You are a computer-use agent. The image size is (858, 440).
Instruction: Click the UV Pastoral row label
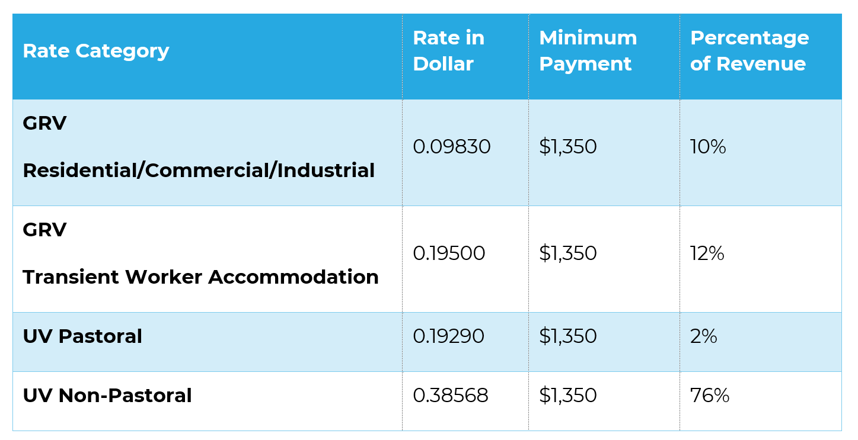coord(82,336)
